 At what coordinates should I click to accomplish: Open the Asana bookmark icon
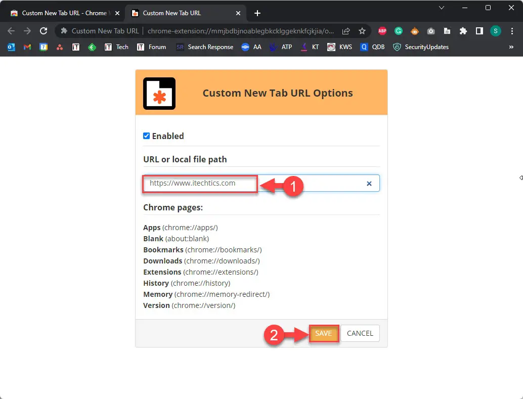[60, 47]
